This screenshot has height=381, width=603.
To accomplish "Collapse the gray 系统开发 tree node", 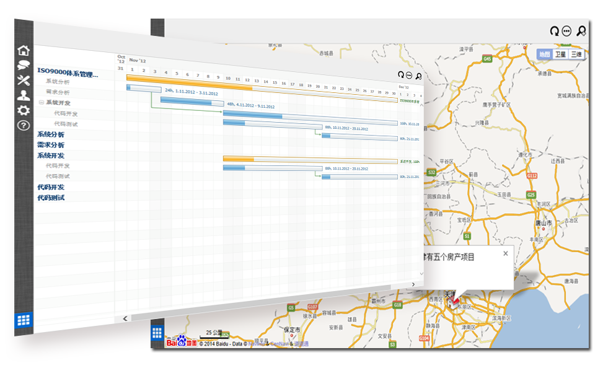I will pyautogui.click(x=41, y=102).
